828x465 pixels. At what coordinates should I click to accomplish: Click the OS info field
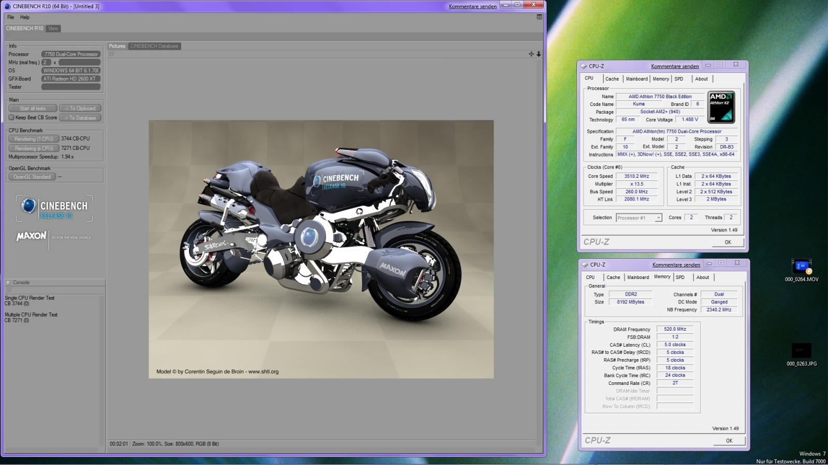[x=71, y=71]
